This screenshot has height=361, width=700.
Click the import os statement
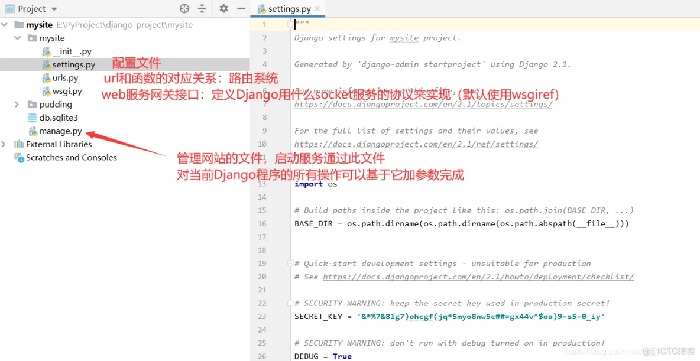point(316,184)
